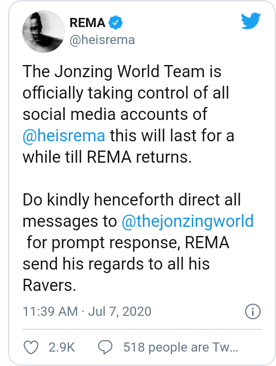Image resolution: width=276 pixels, height=366 pixels.
Task: Click the "for prompt response, REMA" line
Action: point(128,242)
